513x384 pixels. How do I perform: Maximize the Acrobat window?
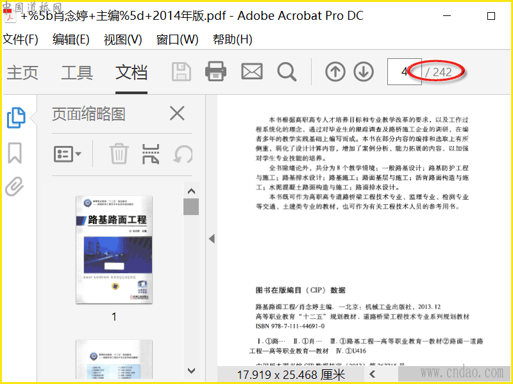(x=491, y=16)
